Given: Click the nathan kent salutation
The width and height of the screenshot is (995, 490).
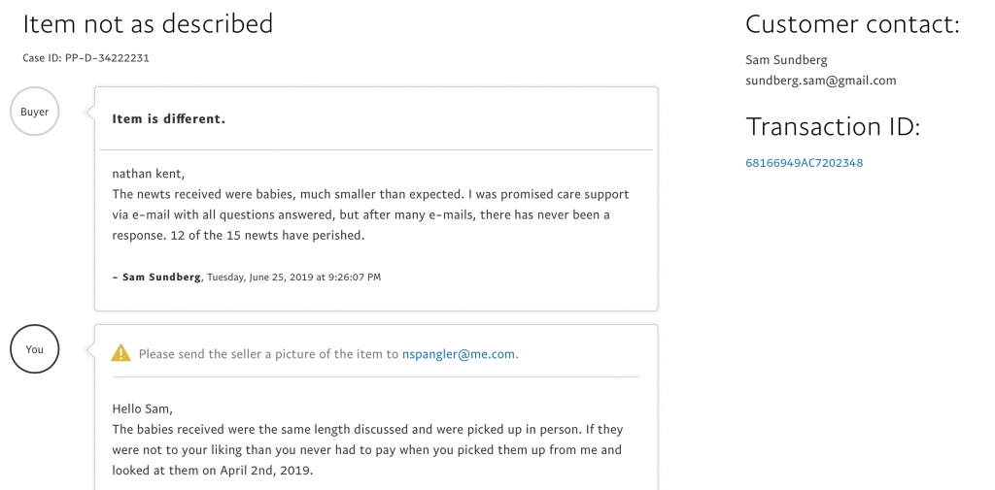Looking at the screenshot, I should click(x=149, y=174).
